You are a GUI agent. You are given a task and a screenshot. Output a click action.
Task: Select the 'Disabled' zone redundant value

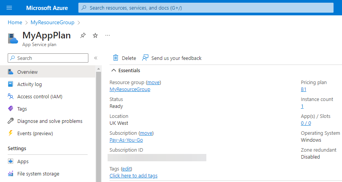pos(310,157)
